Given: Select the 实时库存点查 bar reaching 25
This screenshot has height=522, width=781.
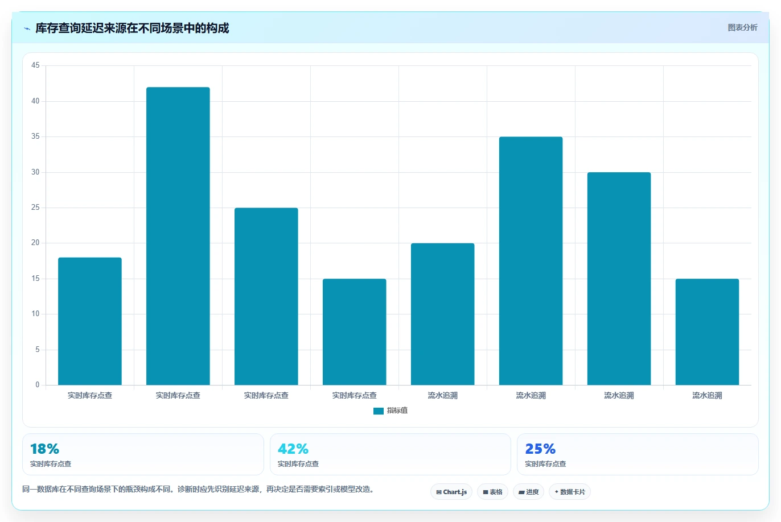Looking at the screenshot, I should 266,296.
